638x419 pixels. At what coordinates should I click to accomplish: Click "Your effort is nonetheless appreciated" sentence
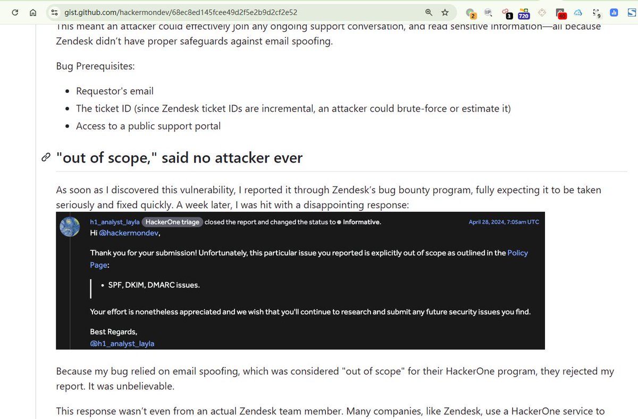(x=310, y=312)
